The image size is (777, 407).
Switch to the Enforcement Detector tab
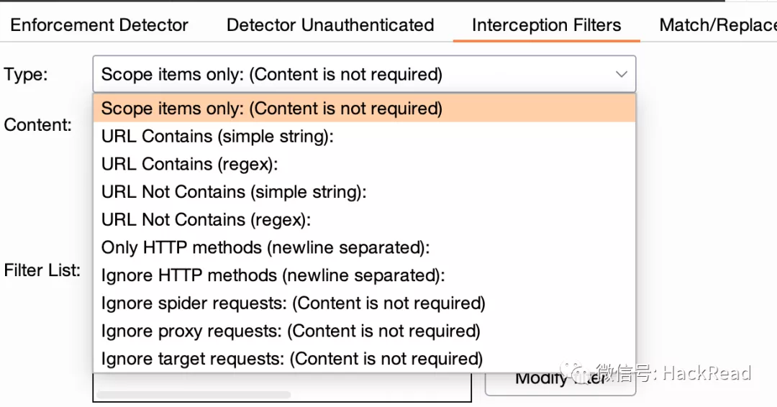tap(99, 25)
